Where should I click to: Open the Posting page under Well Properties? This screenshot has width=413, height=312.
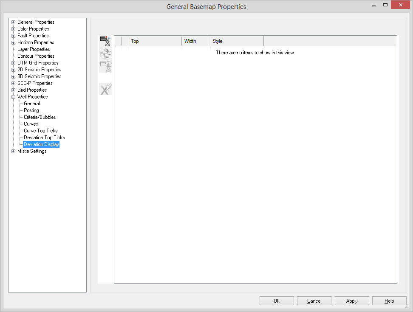[x=31, y=110]
